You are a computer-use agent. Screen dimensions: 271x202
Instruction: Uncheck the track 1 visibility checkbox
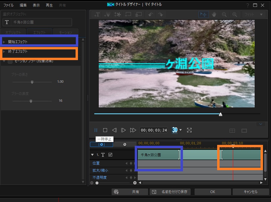(x=110, y=155)
